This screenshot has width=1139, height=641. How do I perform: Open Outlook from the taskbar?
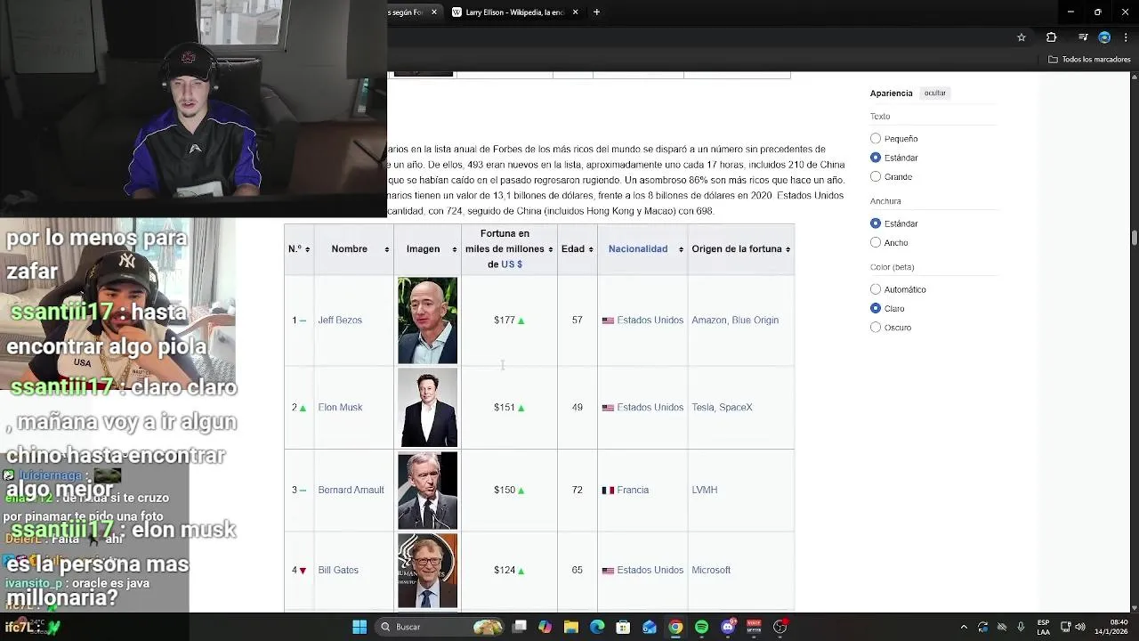(x=650, y=627)
